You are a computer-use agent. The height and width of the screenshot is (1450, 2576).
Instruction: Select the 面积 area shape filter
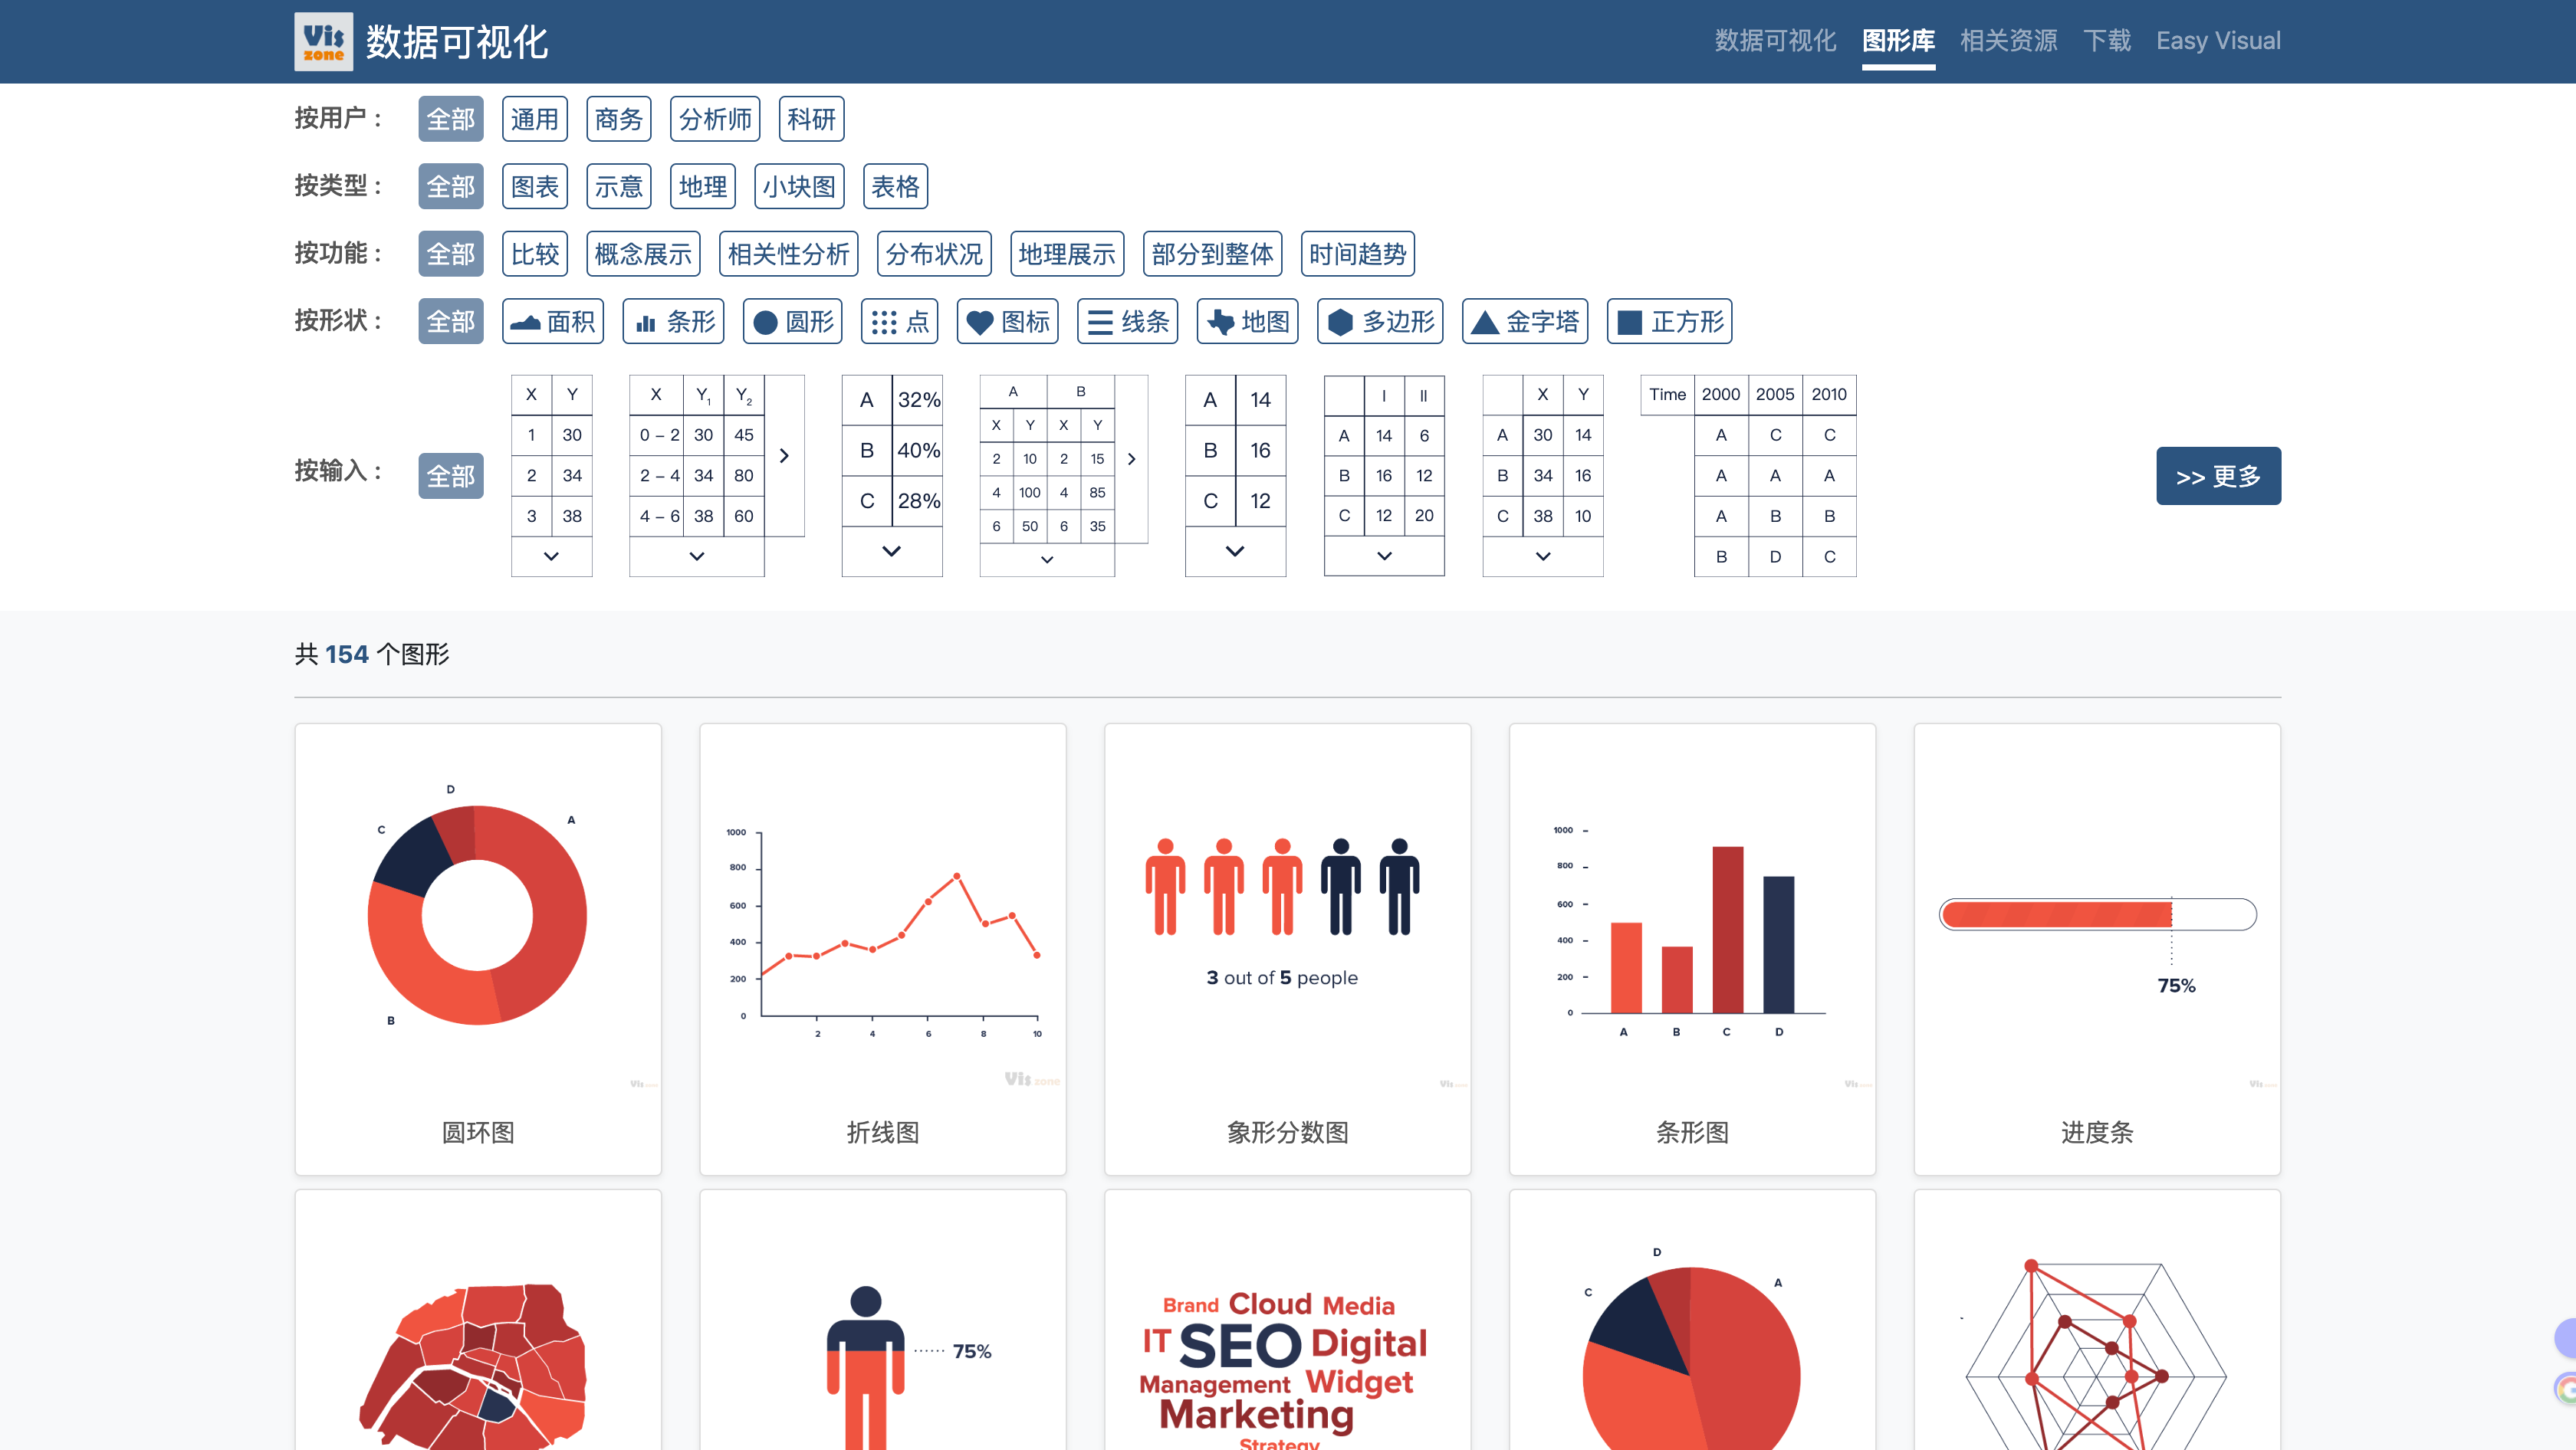coord(553,322)
